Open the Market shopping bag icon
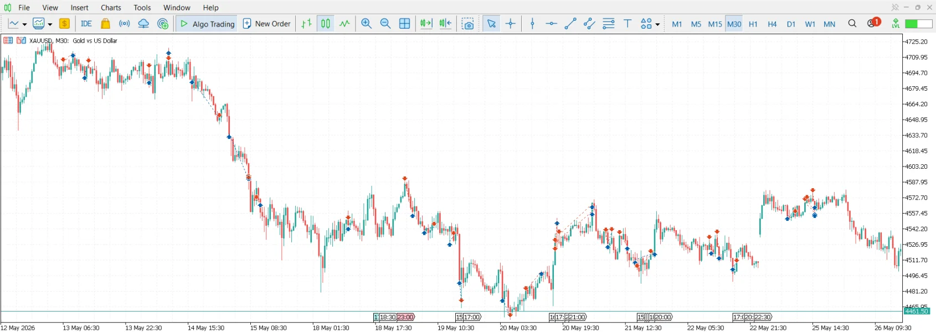The width and height of the screenshot is (936, 332). pos(105,24)
